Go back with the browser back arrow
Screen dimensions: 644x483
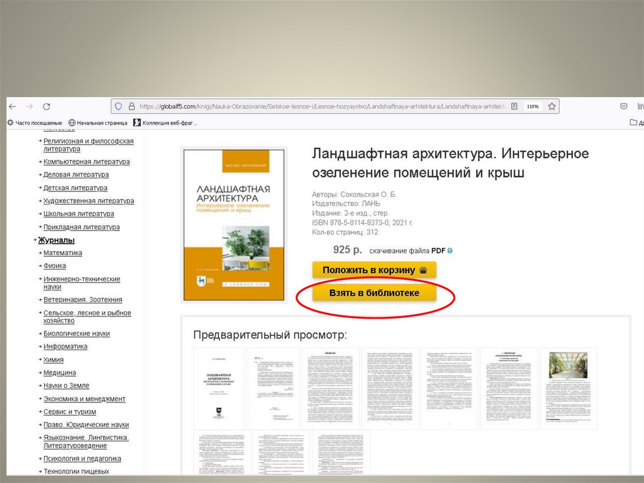(x=13, y=106)
